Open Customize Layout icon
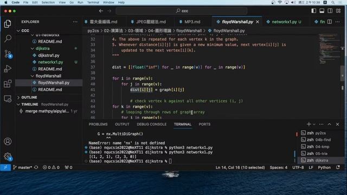 coord(338,11)
